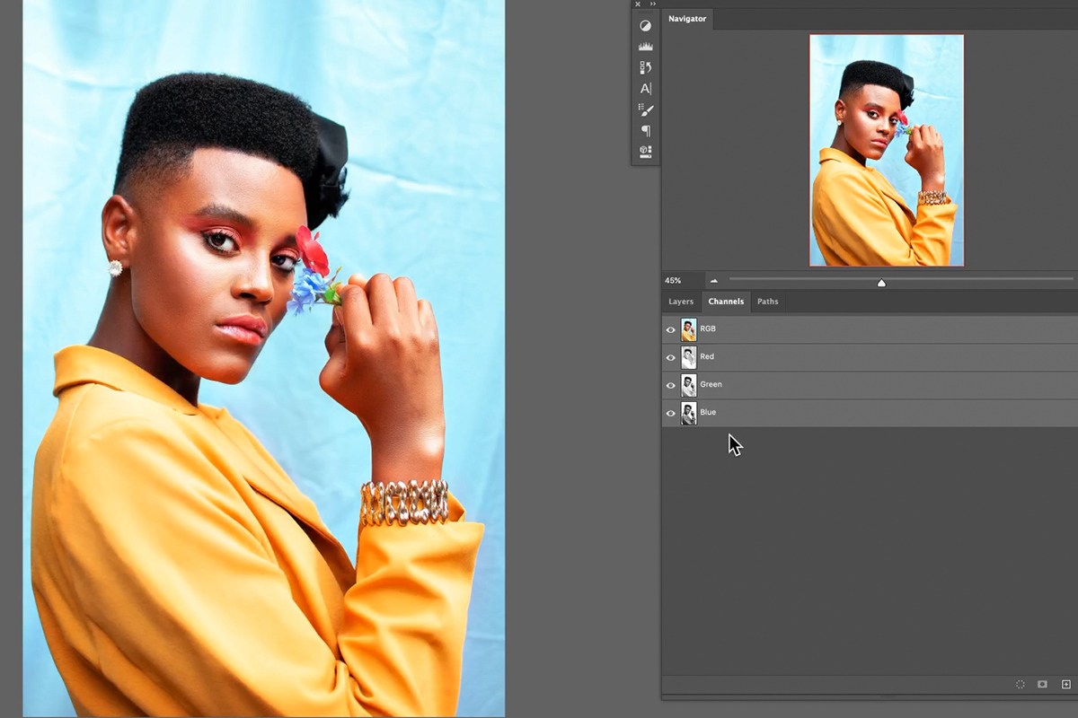Image resolution: width=1078 pixels, height=718 pixels.
Task: Click the 'Green' channel name
Action: coord(711,385)
